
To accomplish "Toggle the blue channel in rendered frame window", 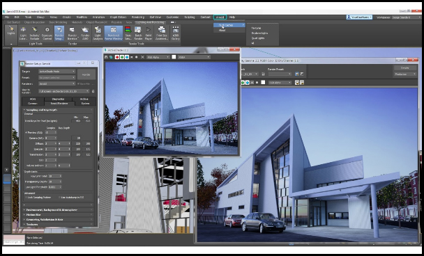I will (x=248, y=83).
